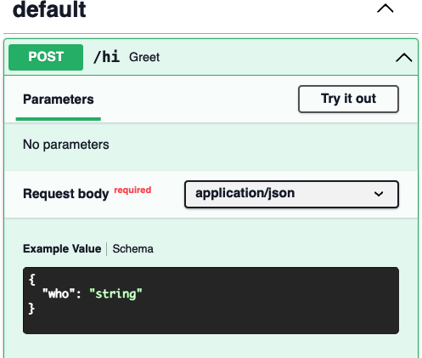Select the /hi endpoint path
Screen dimensions: 422x358
click(106, 57)
